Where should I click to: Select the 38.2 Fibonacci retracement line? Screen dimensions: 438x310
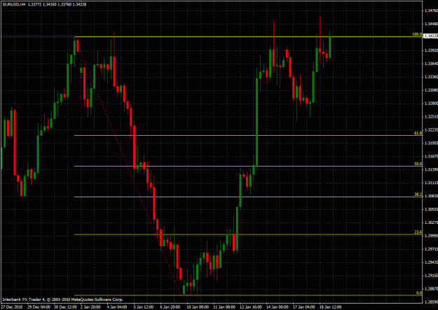tap(248, 197)
